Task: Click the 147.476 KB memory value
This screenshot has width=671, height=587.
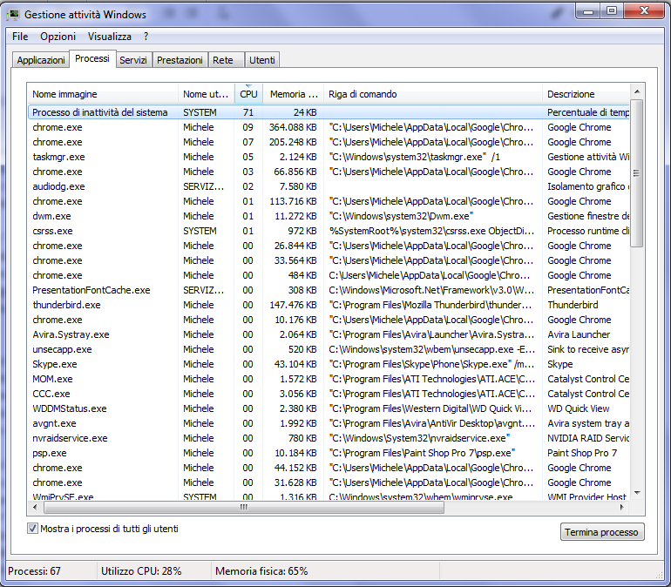Action: click(x=293, y=305)
